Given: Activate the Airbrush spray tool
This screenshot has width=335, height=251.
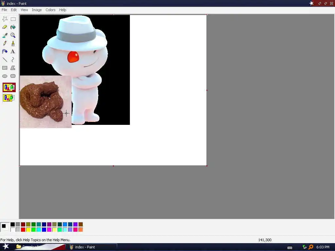Looking at the screenshot, I should [5, 51].
